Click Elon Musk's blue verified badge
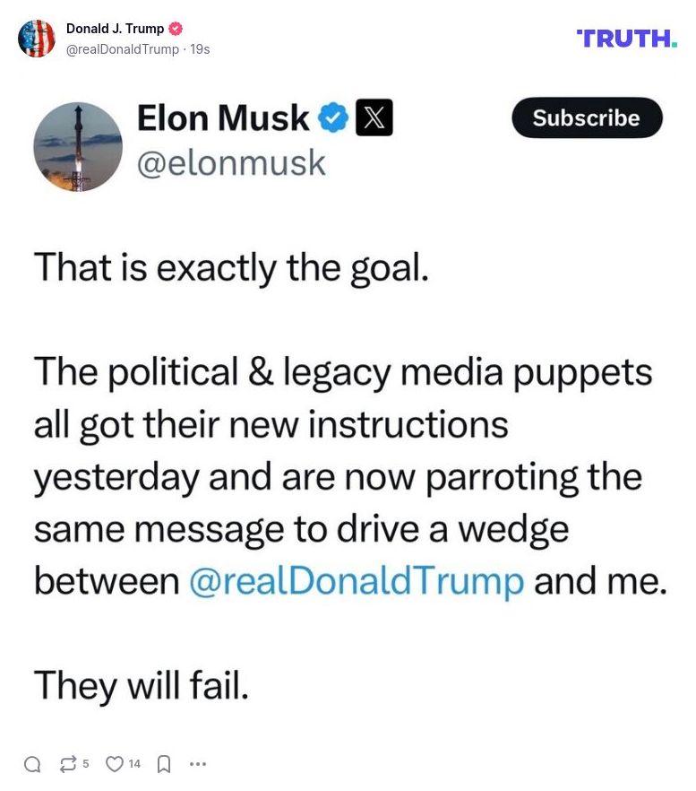The width and height of the screenshot is (696, 791). pos(333,116)
